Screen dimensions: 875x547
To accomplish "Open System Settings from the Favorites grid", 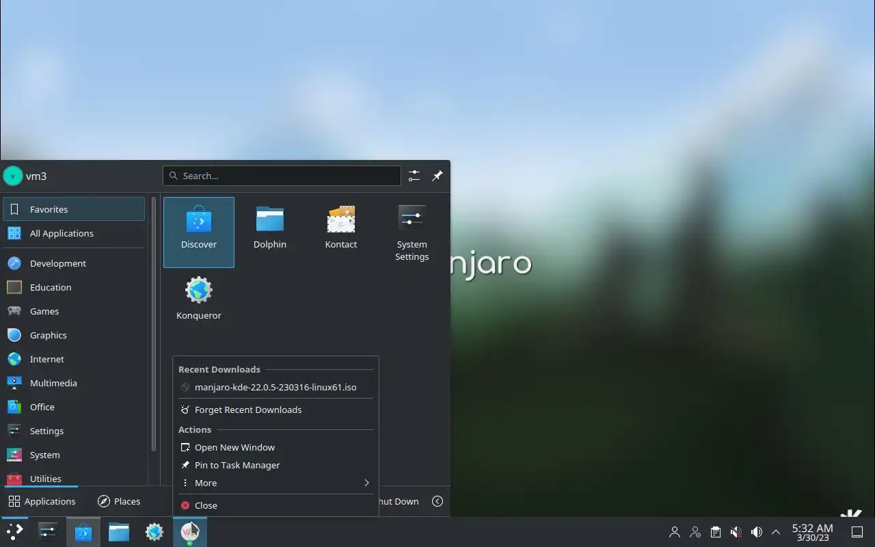I will pos(412,232).
